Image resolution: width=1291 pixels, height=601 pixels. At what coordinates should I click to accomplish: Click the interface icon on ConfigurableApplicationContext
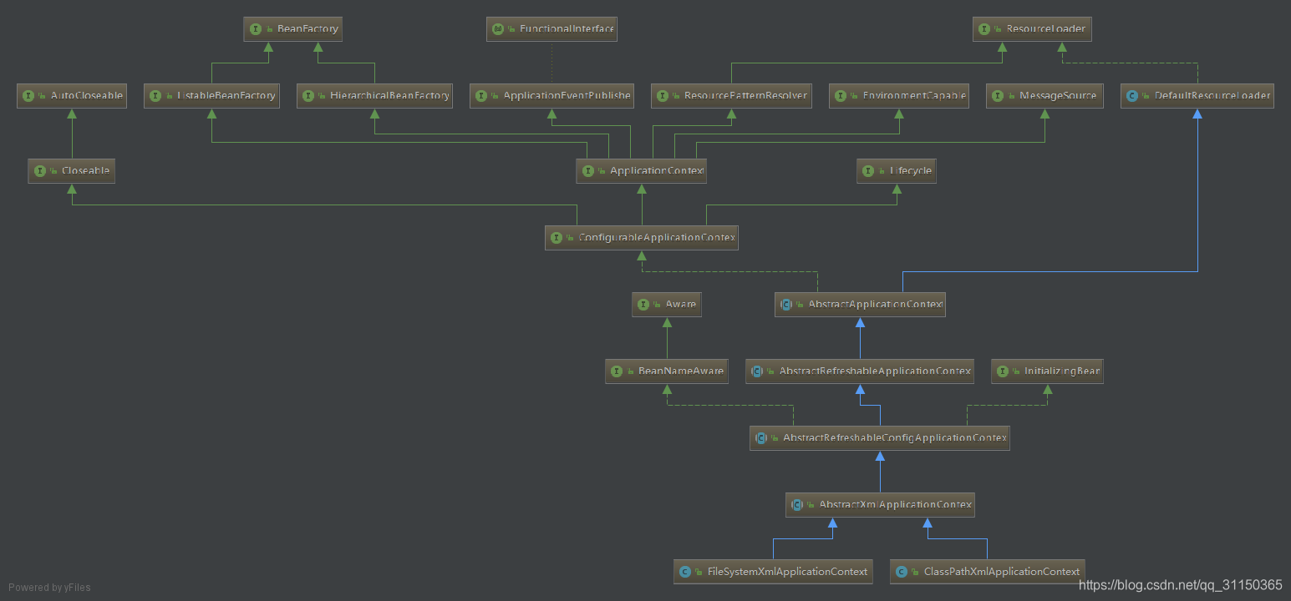[x=557, y=238]
